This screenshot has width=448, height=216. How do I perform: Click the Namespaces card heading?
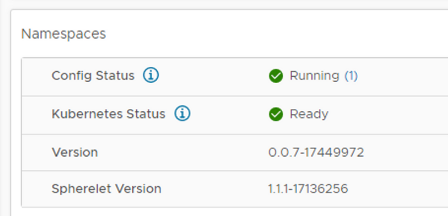tap(63, 34)
